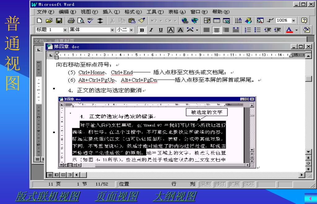Screen dimensions: 317x204
Task: Save the document with the floppy disk icon
Action: pos(59,20)
